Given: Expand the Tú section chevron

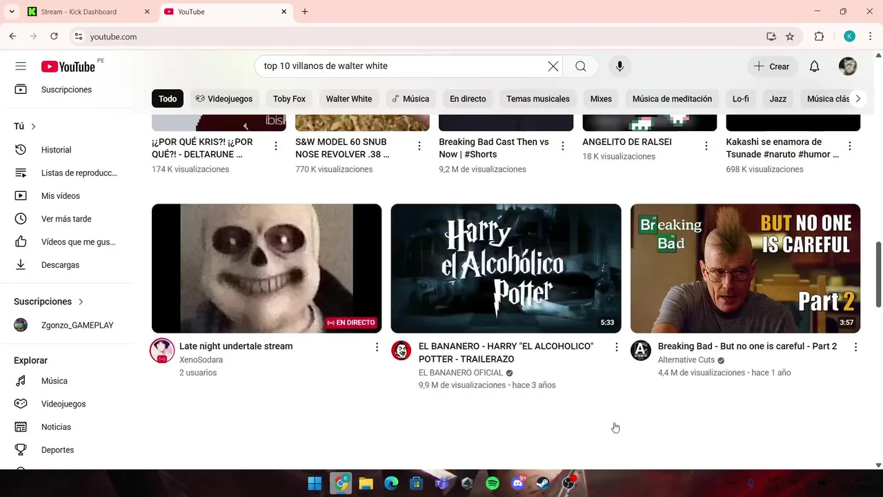Looking at the screenshot, I should (33, 126).
